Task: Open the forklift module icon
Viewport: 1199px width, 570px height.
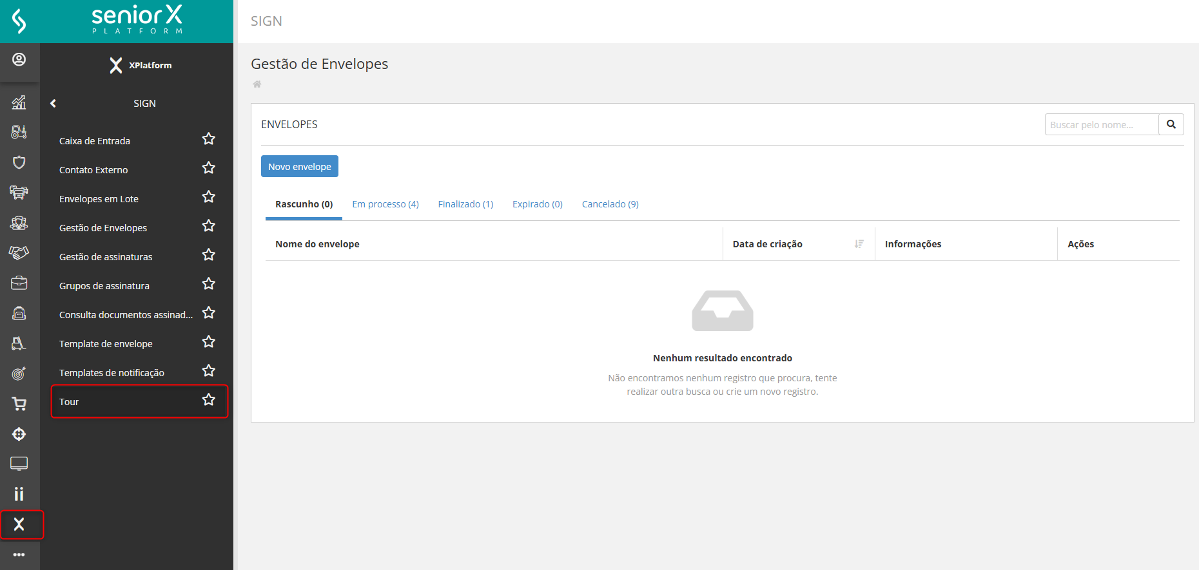Action: coord(19,343)
